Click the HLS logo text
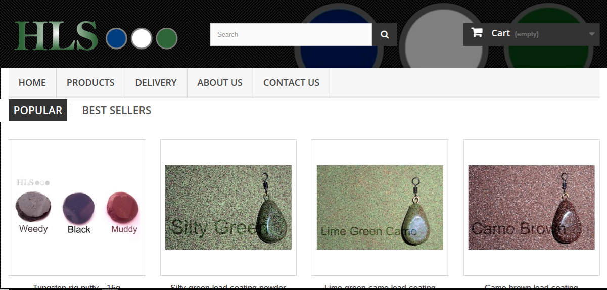 tap(56, 35)
